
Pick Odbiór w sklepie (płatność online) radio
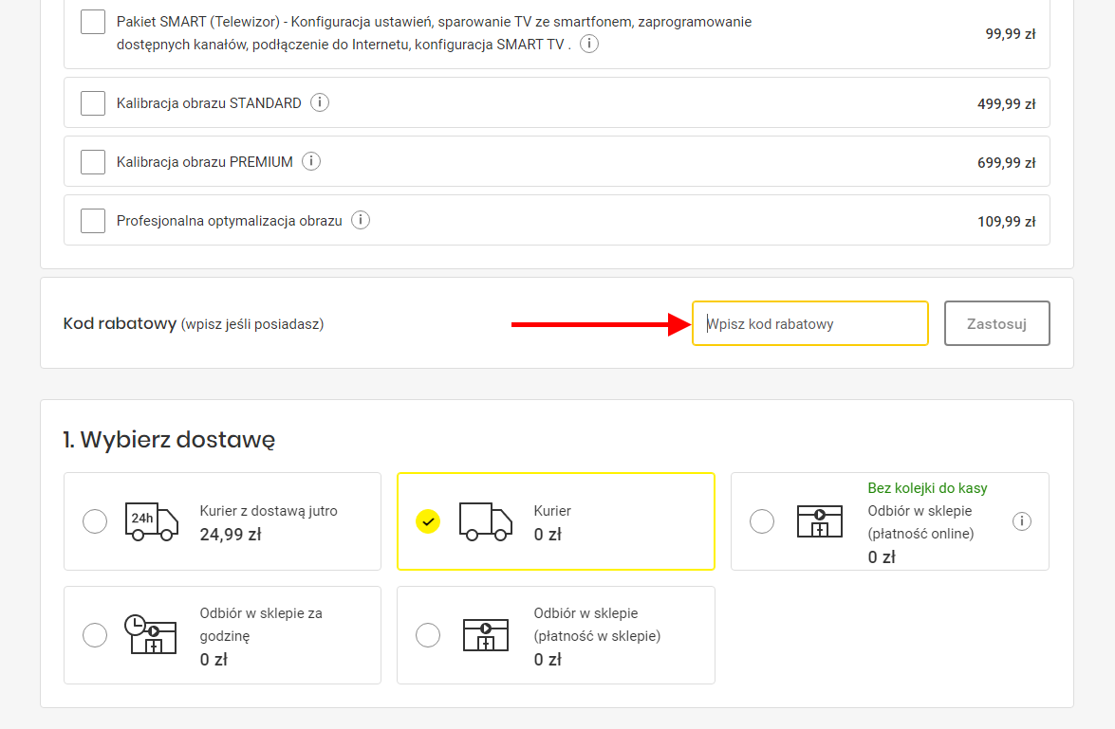pos(762,521)
